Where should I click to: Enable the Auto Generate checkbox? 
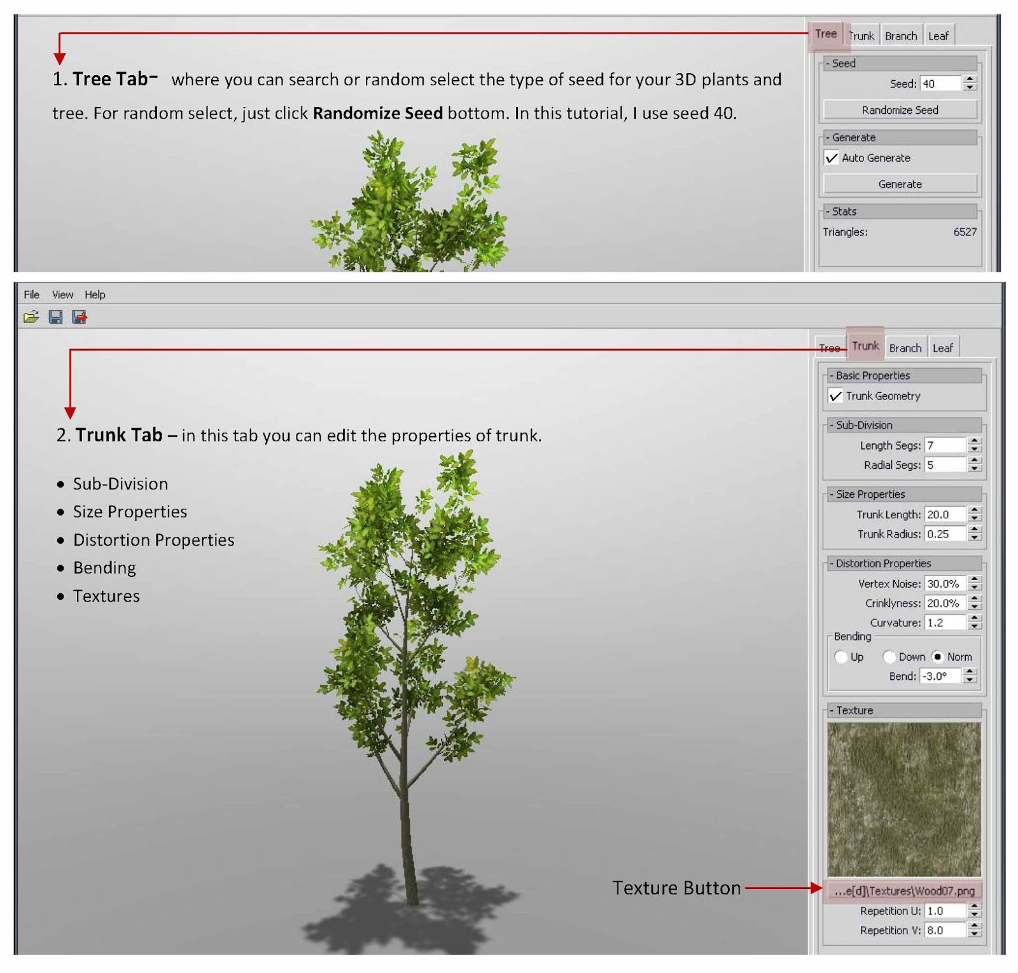[832, 158]
